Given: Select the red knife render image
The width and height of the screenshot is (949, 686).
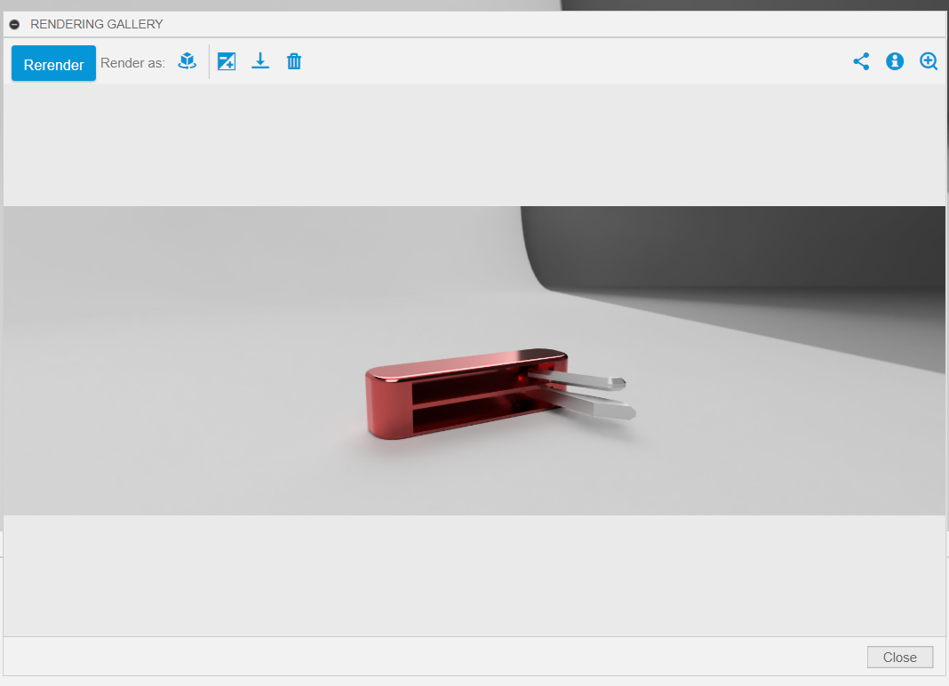Looking at the screenshot, I should (474, 360).
